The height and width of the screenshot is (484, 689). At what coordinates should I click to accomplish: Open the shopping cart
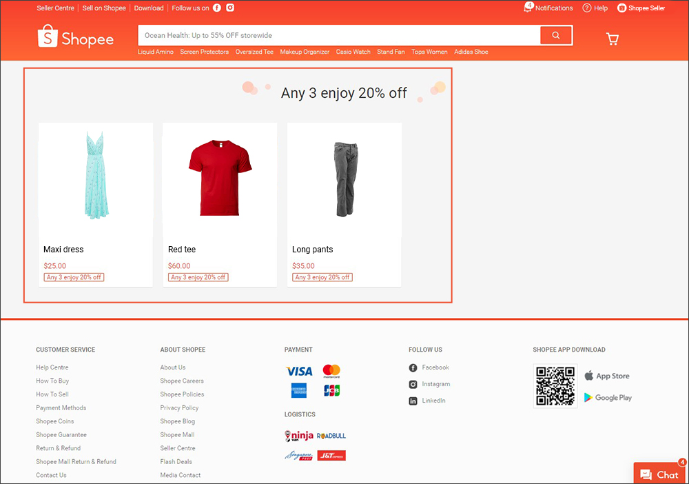tap(612, 39)
